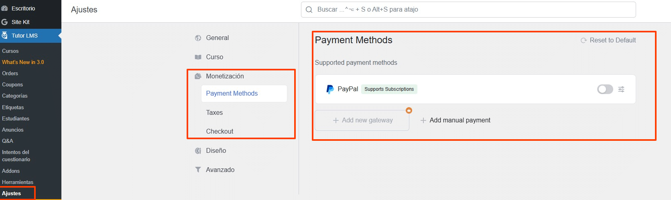Click Add new gateway button
This screenshot has height=200, width=671.
click(x=362, y=120)
